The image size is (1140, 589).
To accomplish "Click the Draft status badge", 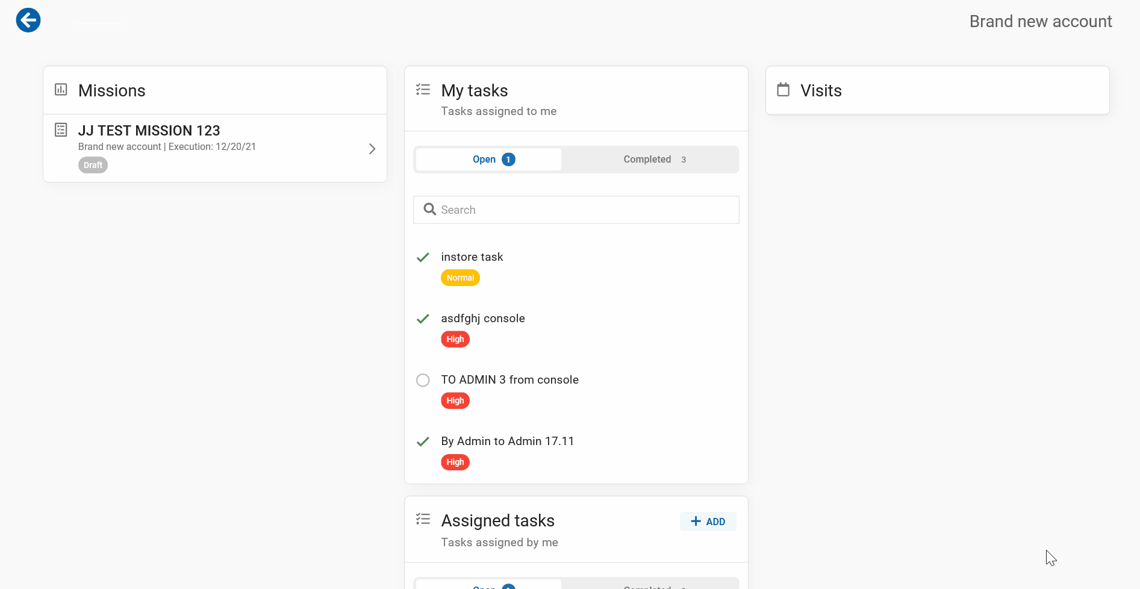I will tap(93, 165).
